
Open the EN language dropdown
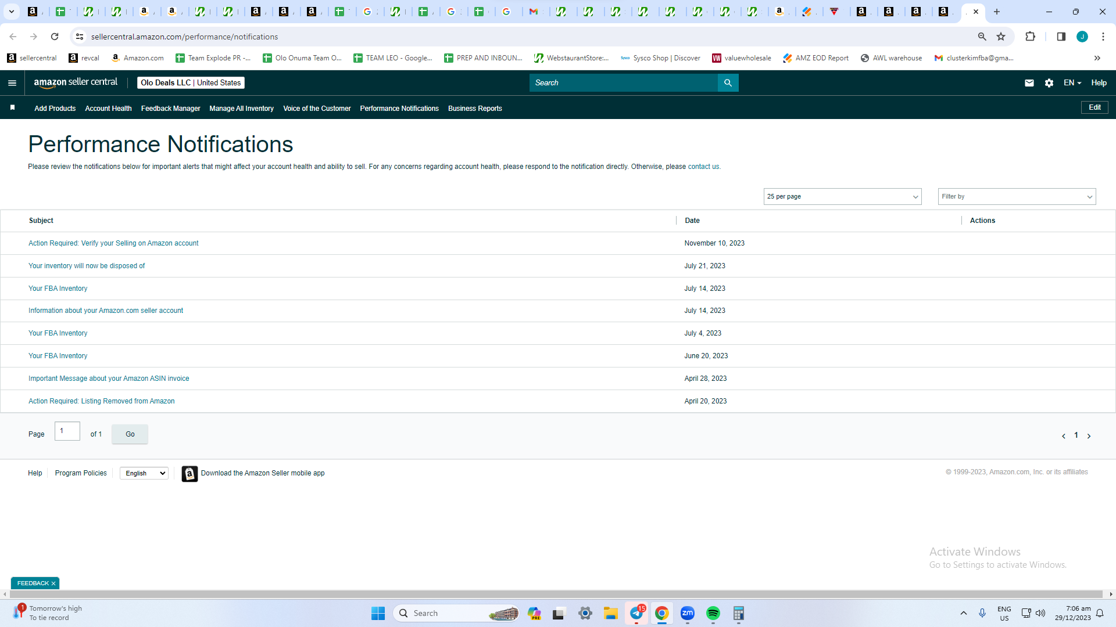click(1072, 83)
